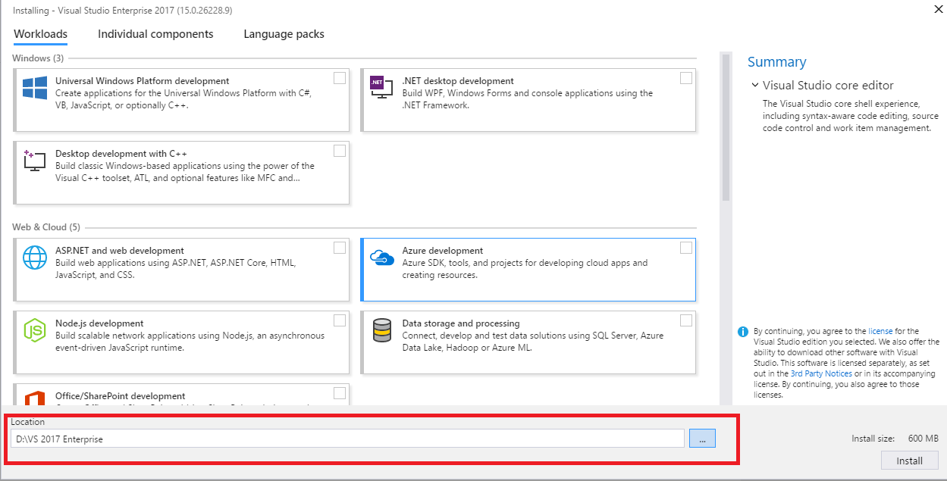Click the Desktop development with C++ icon
Screen dimensions: 947x481
tap(34, 161)
